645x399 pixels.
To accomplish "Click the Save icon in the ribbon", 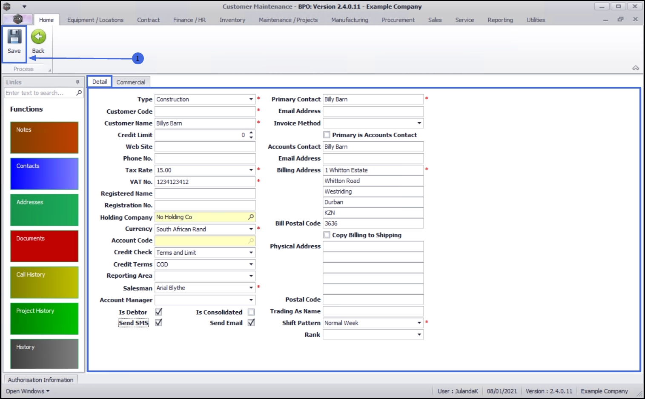I will [14, 37].
